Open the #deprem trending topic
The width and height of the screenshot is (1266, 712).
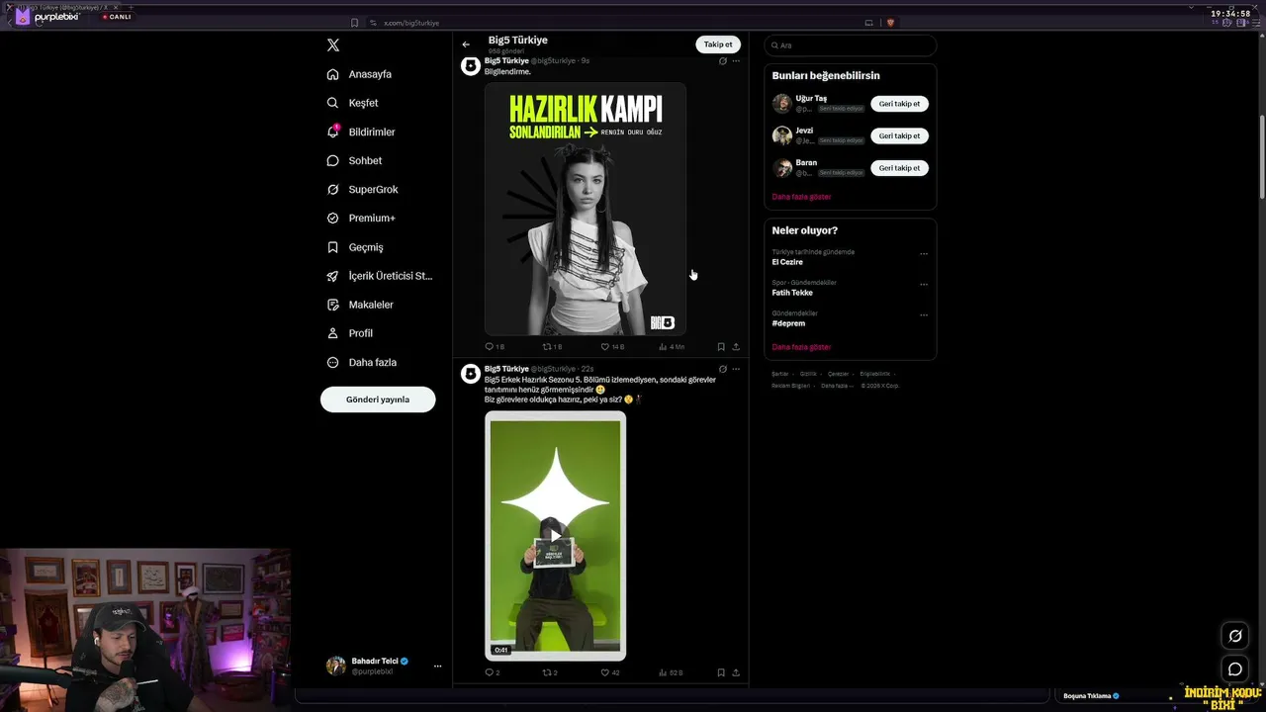point(789,323)
